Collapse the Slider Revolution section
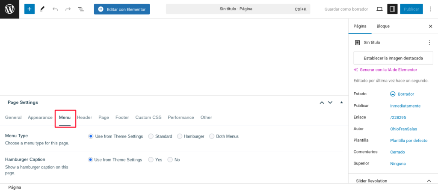Viewport: 438px width, 191px height. 429,181
